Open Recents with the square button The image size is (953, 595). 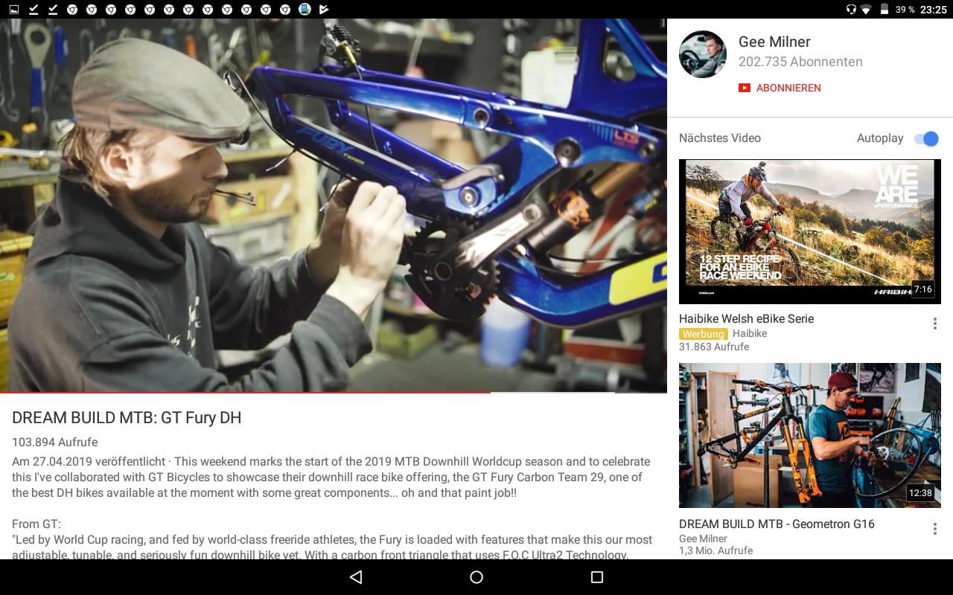(x=596, y=577)
